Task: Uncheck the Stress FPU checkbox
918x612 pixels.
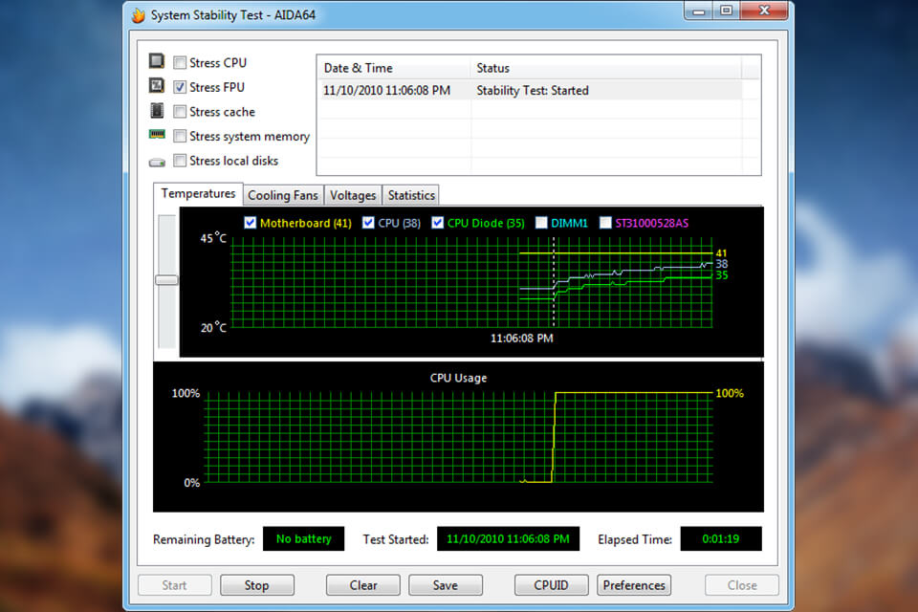Action: point(180,86)
